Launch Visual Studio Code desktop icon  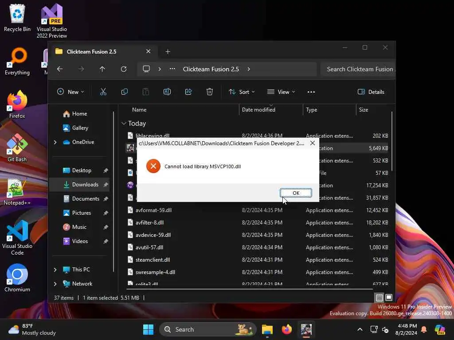17,238
